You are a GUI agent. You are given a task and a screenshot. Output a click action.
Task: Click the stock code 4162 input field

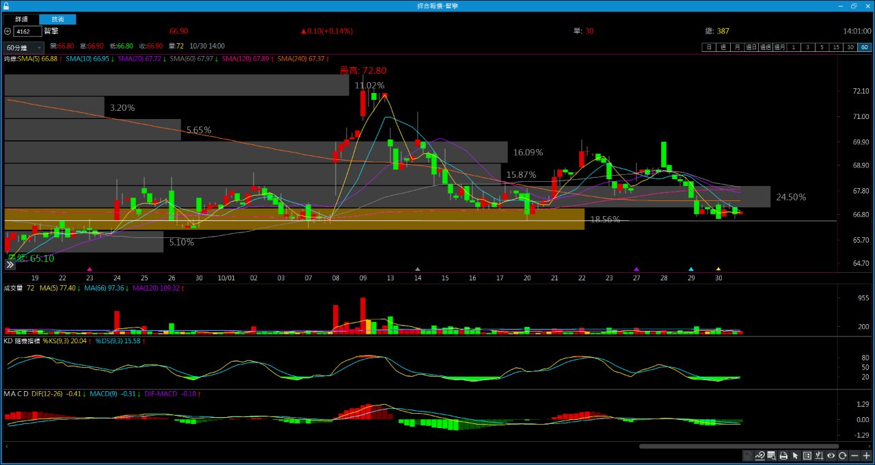pos(27,31)
